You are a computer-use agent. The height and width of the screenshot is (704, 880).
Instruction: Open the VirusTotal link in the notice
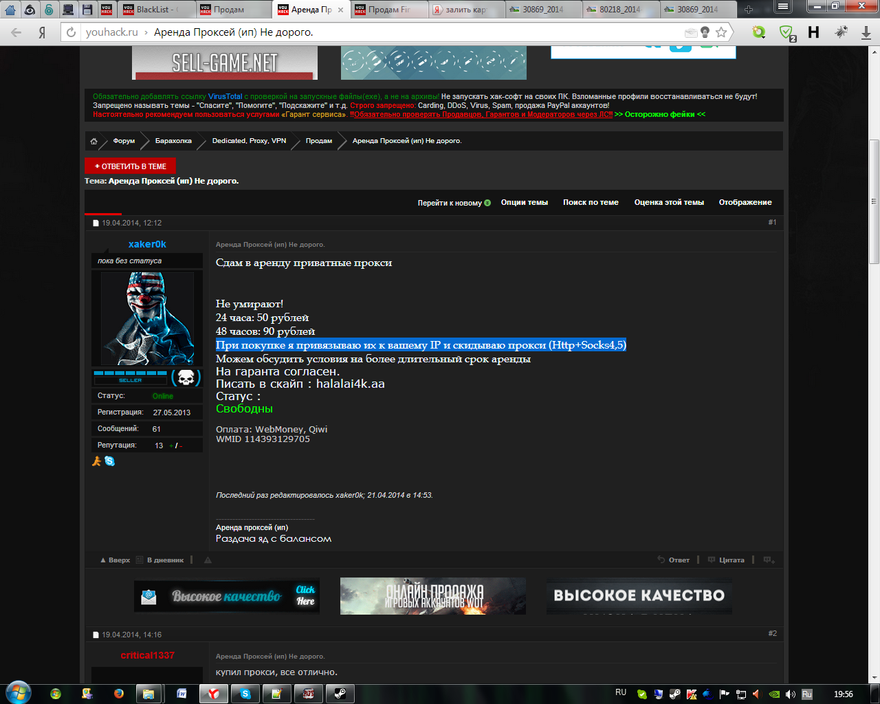tap(225, 97)
